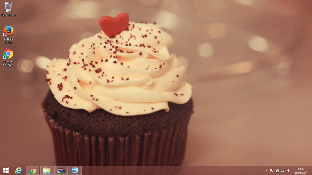Image resolution: width=312 pixels, height=175 pixels.
Task: Check the battery power status icon
Action: point(277,171)
